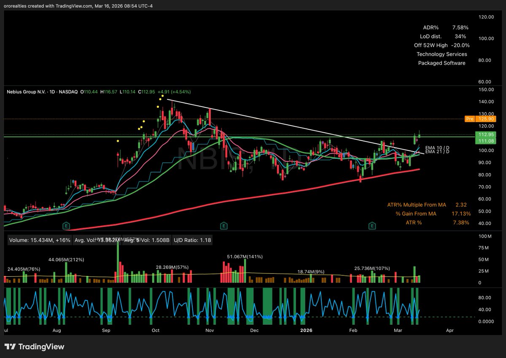Viewport: 506px width, 358px height.
Task: Click the Dec label on time axis
Action: (x=254, y=331)
